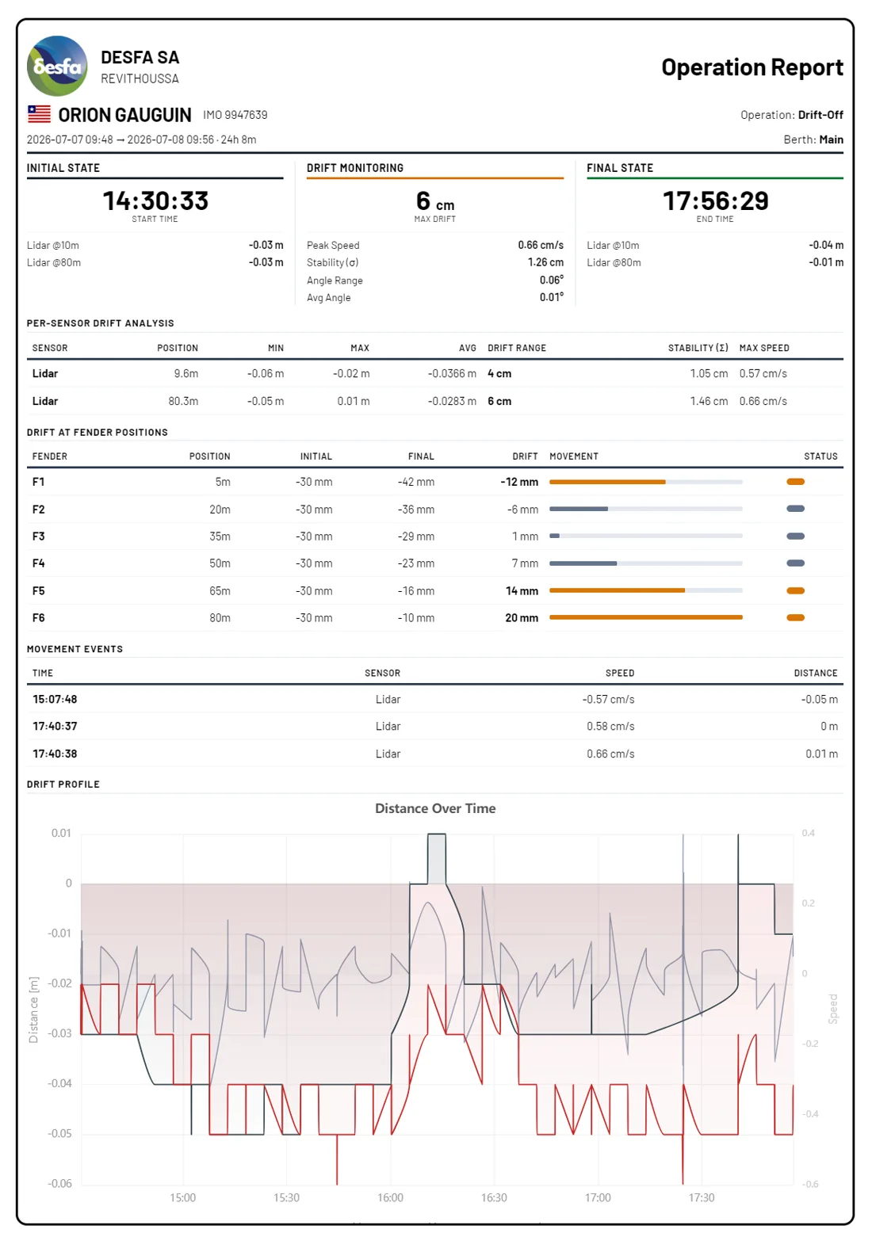
Task: Click the DRIFT RANGE column header
Action: point(517,348)
